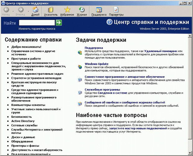Click the question mark header logo
Image resolution: width=193 pixels, height=156 pixels.
110,22
